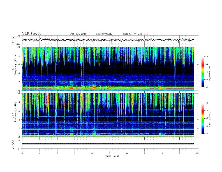Viewport: 222px width, 172px height.
Task: Click time-axis tick label "1"
Action: click(40, 153)
